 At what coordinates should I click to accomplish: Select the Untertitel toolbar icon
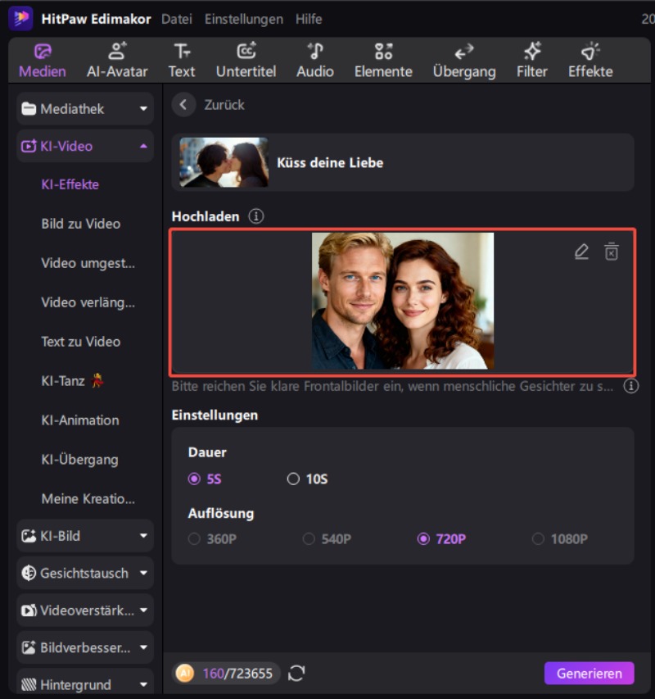click(x=246, y=61)
